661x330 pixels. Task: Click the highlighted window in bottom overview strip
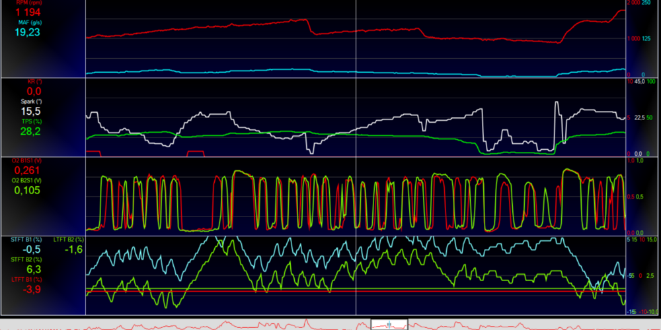point(389,323)
